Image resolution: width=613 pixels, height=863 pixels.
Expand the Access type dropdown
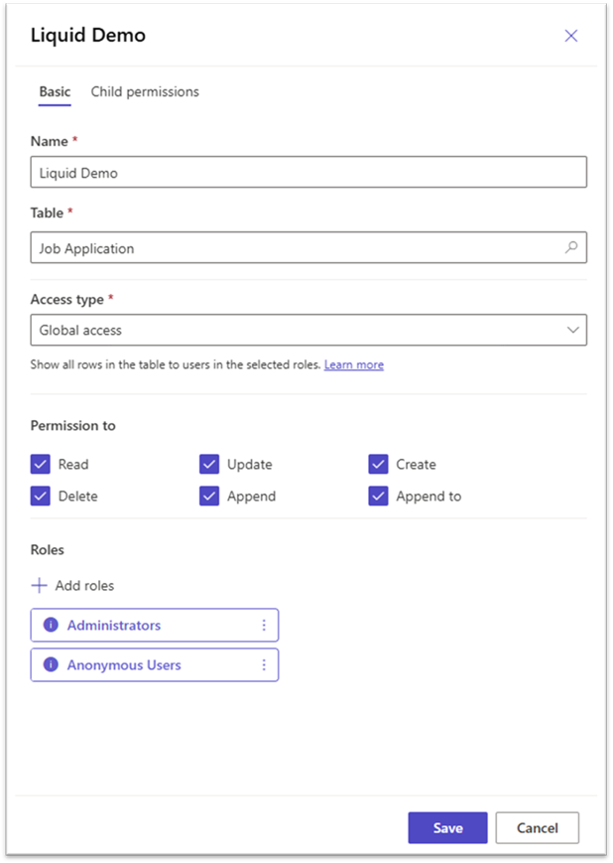[x=573, y=329]
